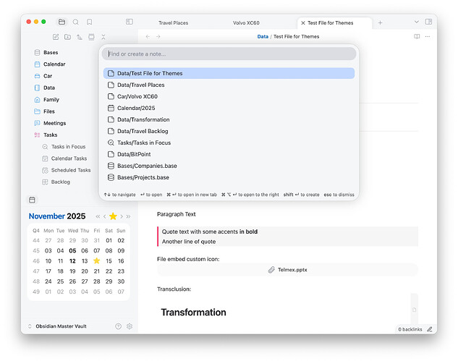Image resolution: width=458 pixels, height=361 pixels.
Task: Switch to the Volvo XC60 tab
Action: pyautogui.click(x=249, y=22)
